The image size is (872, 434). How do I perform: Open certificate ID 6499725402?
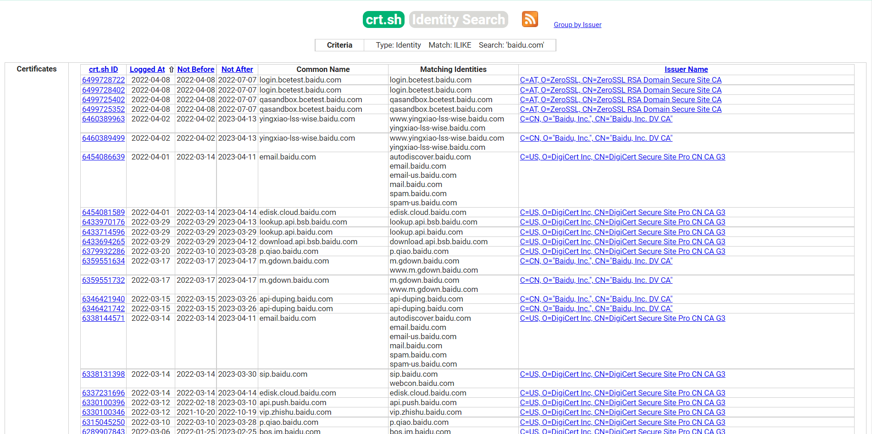click(103, 99)
